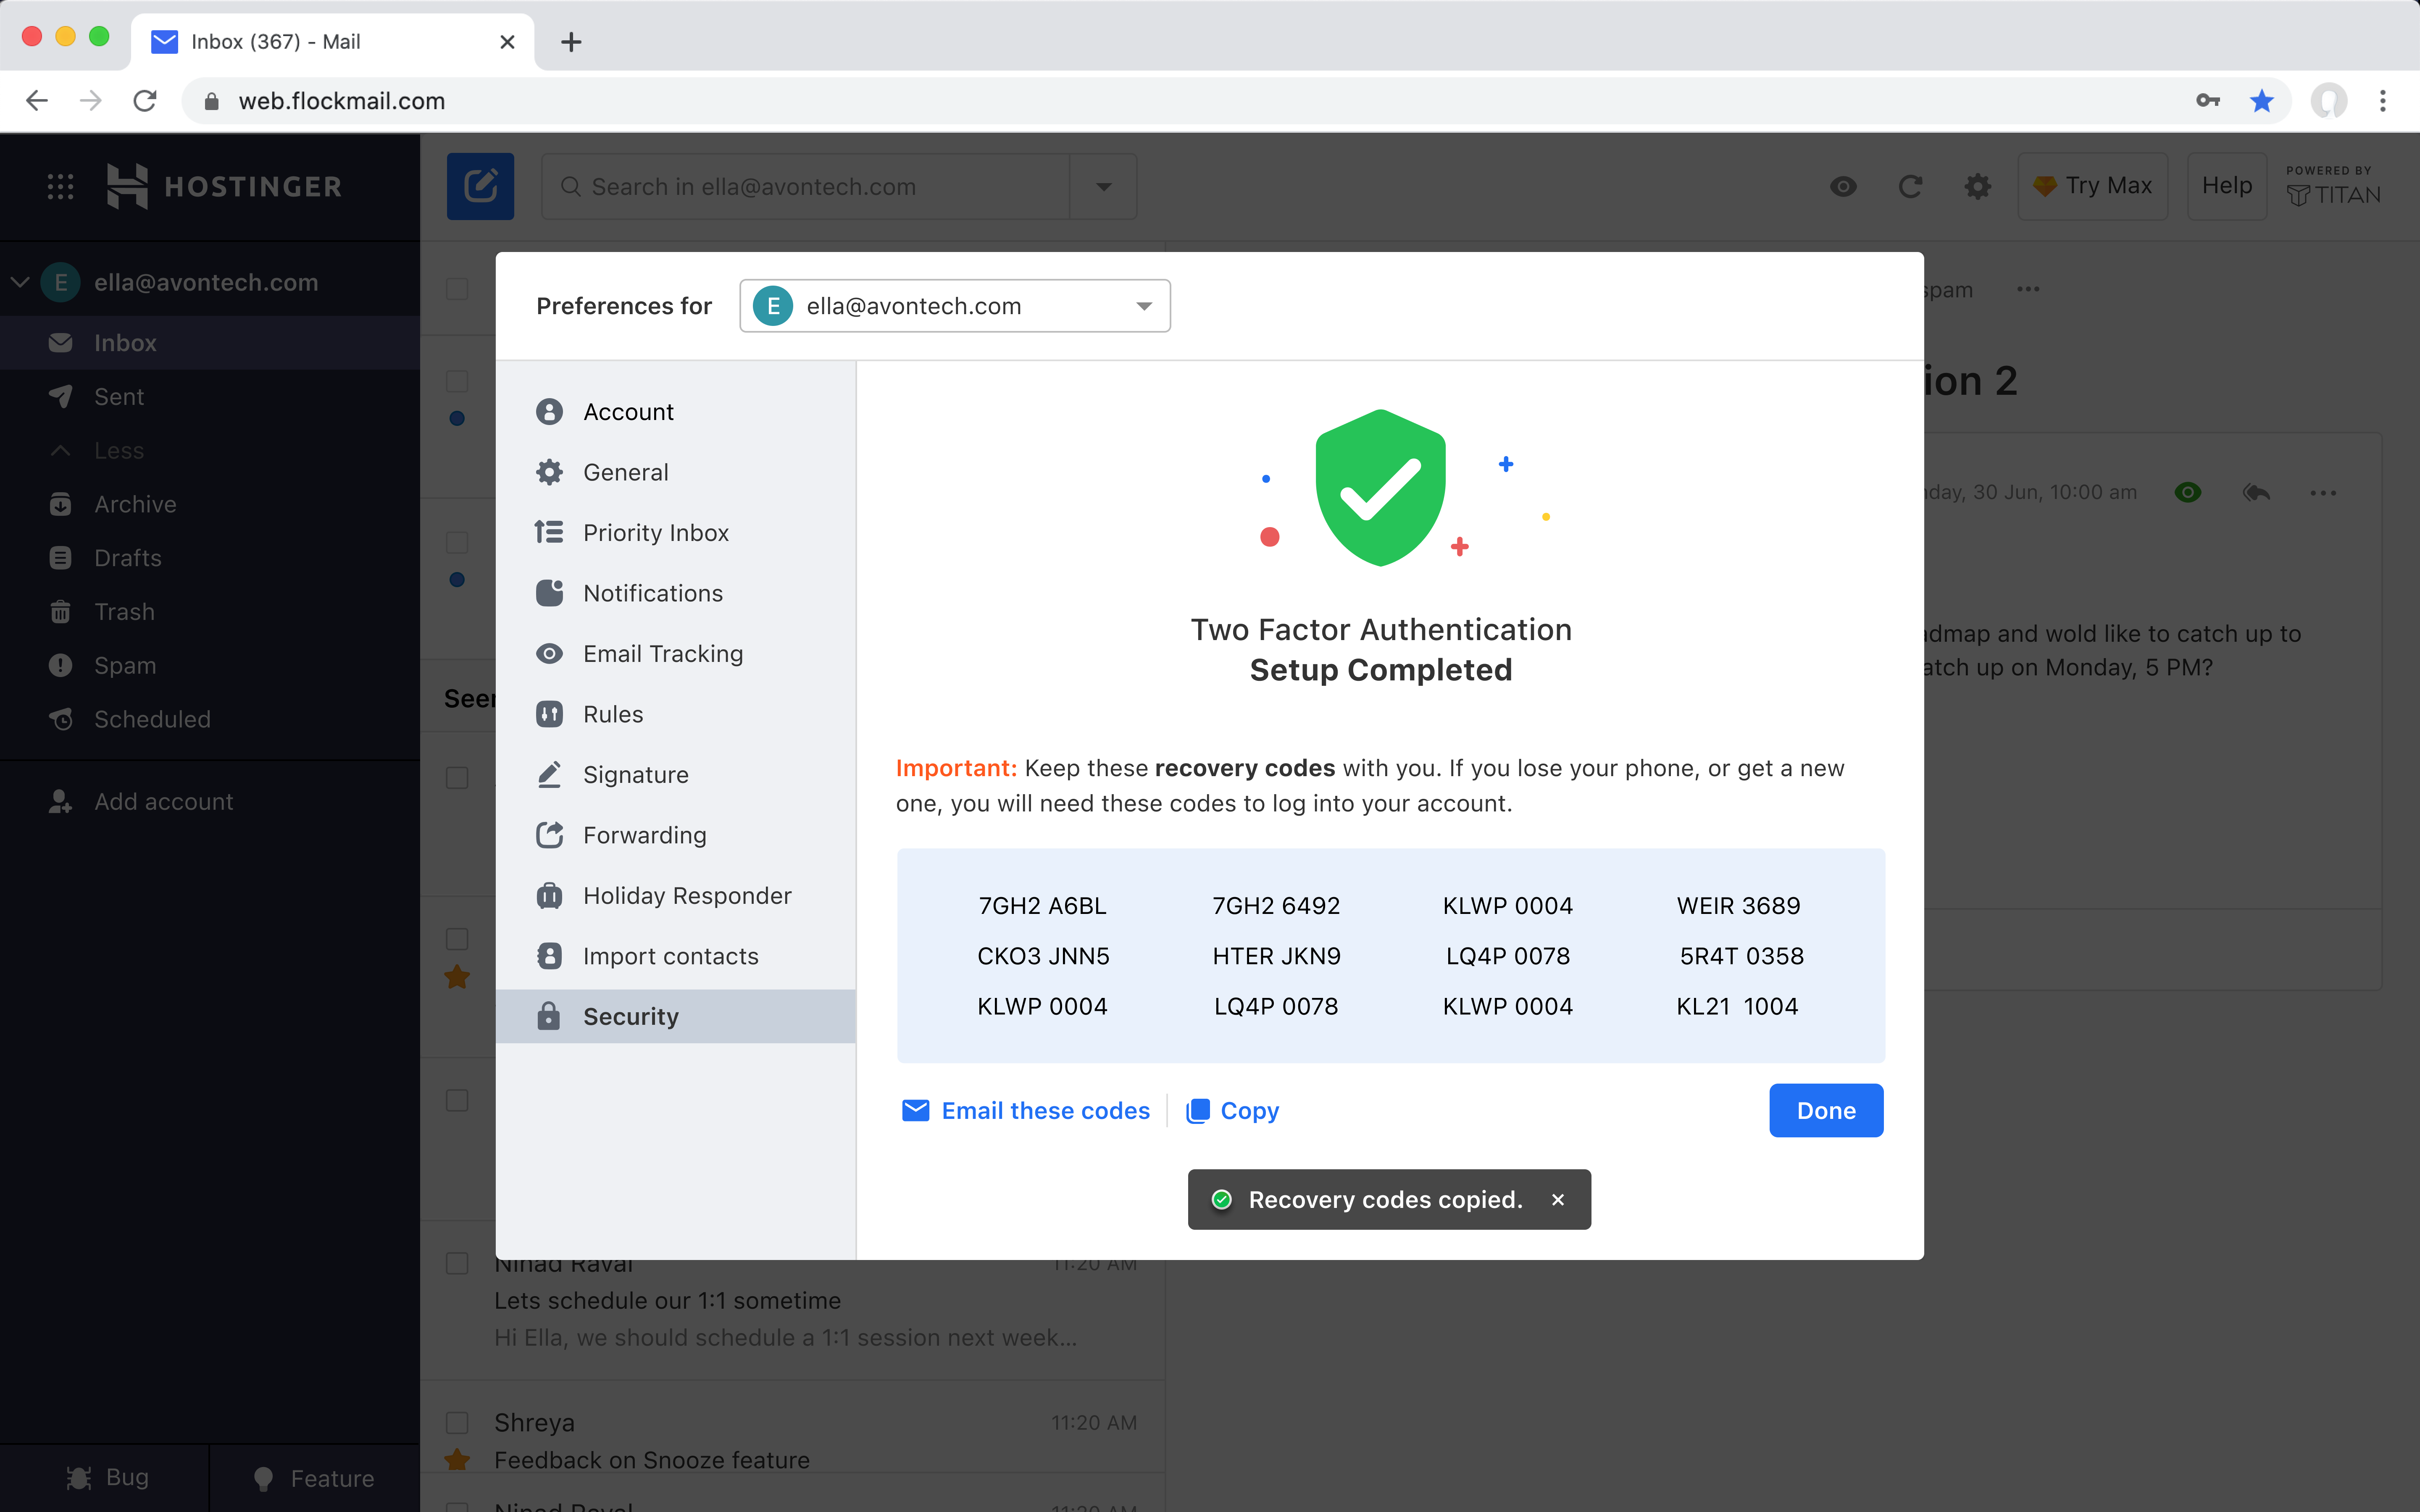Viewport: 2420px width, 1512px height.
Task: Bookmark this page with the star icon
Action: tap(2262, 101)
